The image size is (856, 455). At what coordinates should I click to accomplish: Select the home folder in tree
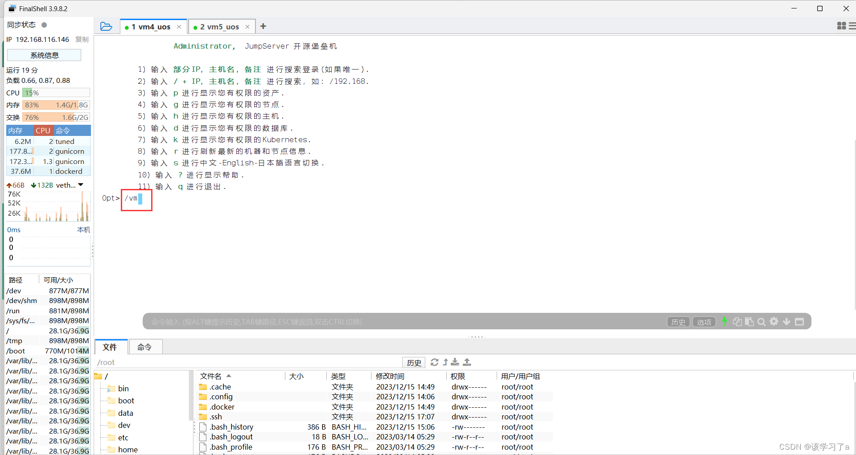[123, 450]
